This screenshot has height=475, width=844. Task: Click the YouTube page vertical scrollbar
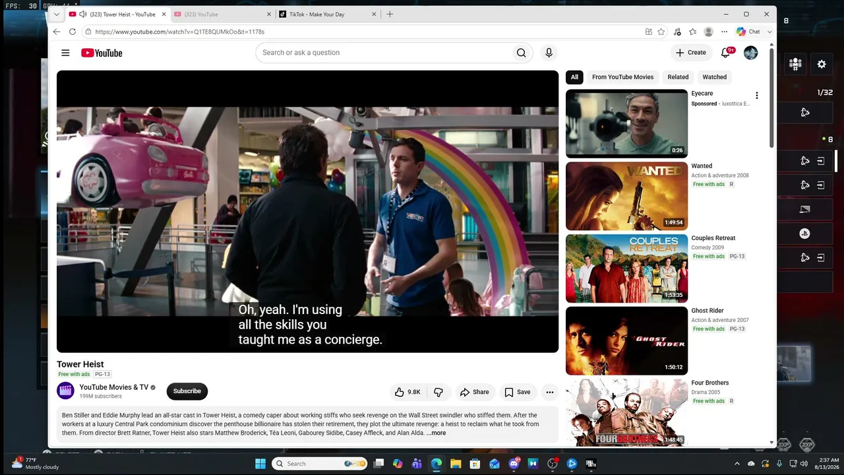point(771,99)
